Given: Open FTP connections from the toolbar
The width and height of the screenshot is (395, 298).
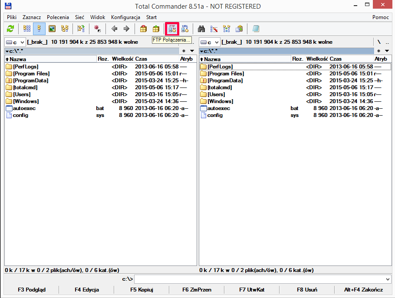Looking at the screenshot, I should click(x=172, y=29).
